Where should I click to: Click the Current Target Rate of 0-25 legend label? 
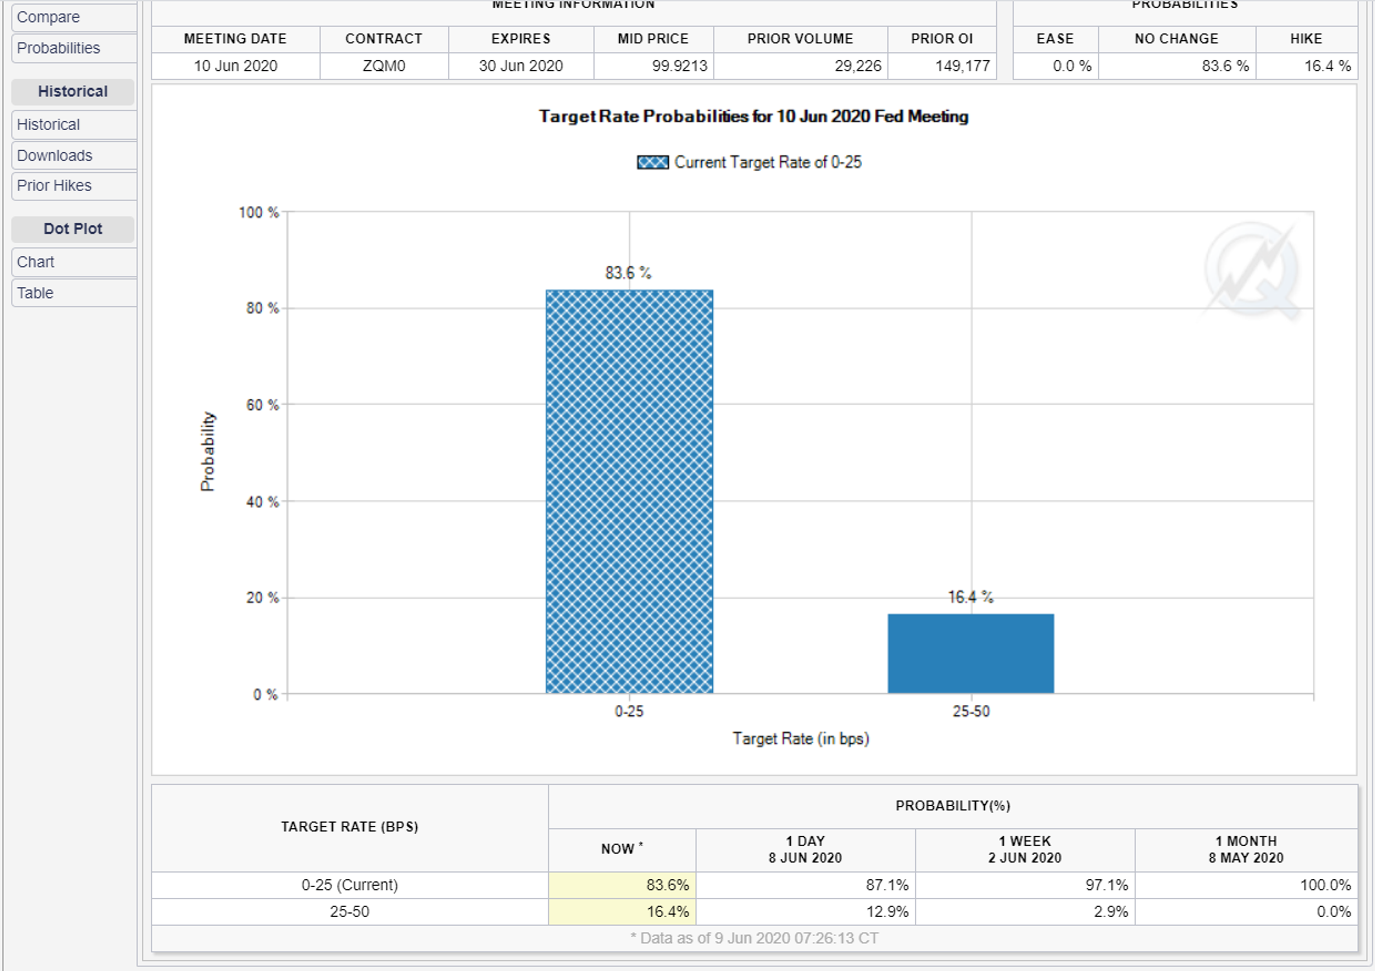click(768, 162)
